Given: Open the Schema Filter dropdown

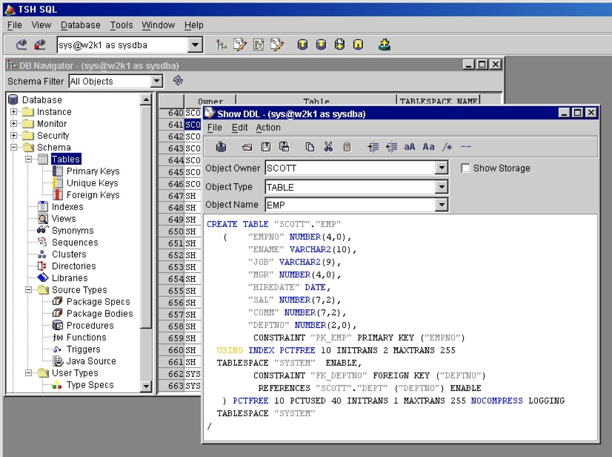Looking at the screenshot, I should coord(156,81).
